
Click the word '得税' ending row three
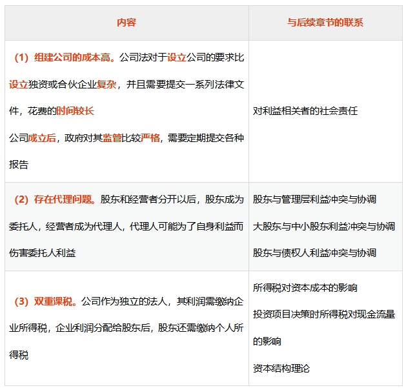pos(19,355)
